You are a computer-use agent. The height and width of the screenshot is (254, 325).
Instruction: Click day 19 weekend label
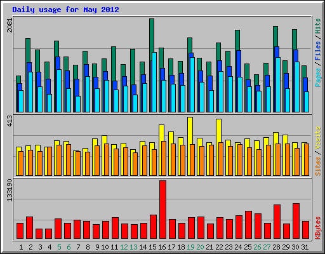(190, 247)
